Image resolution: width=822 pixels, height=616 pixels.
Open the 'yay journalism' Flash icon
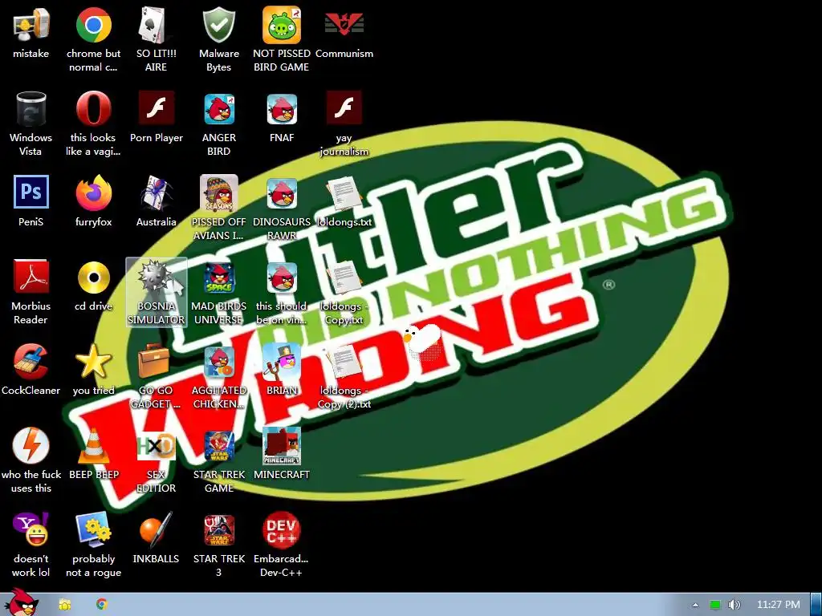[344, 108]
